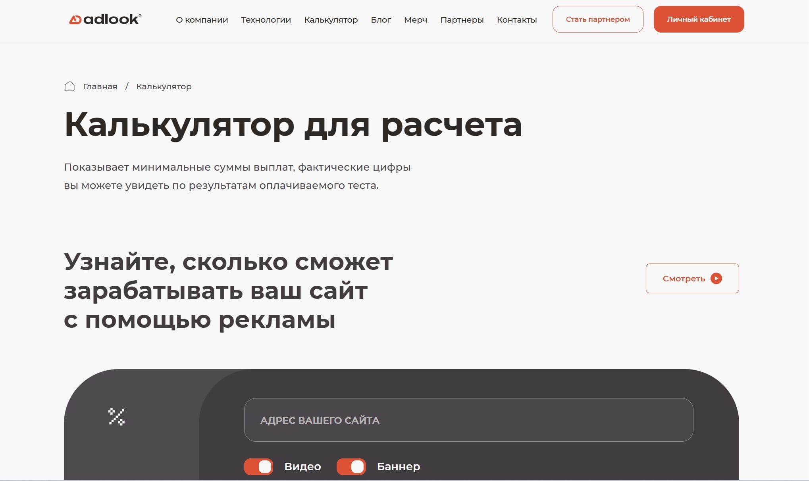The image size is (809, 481).
Task: Click the pixelated percent icon
Action: tap(116, 417)
